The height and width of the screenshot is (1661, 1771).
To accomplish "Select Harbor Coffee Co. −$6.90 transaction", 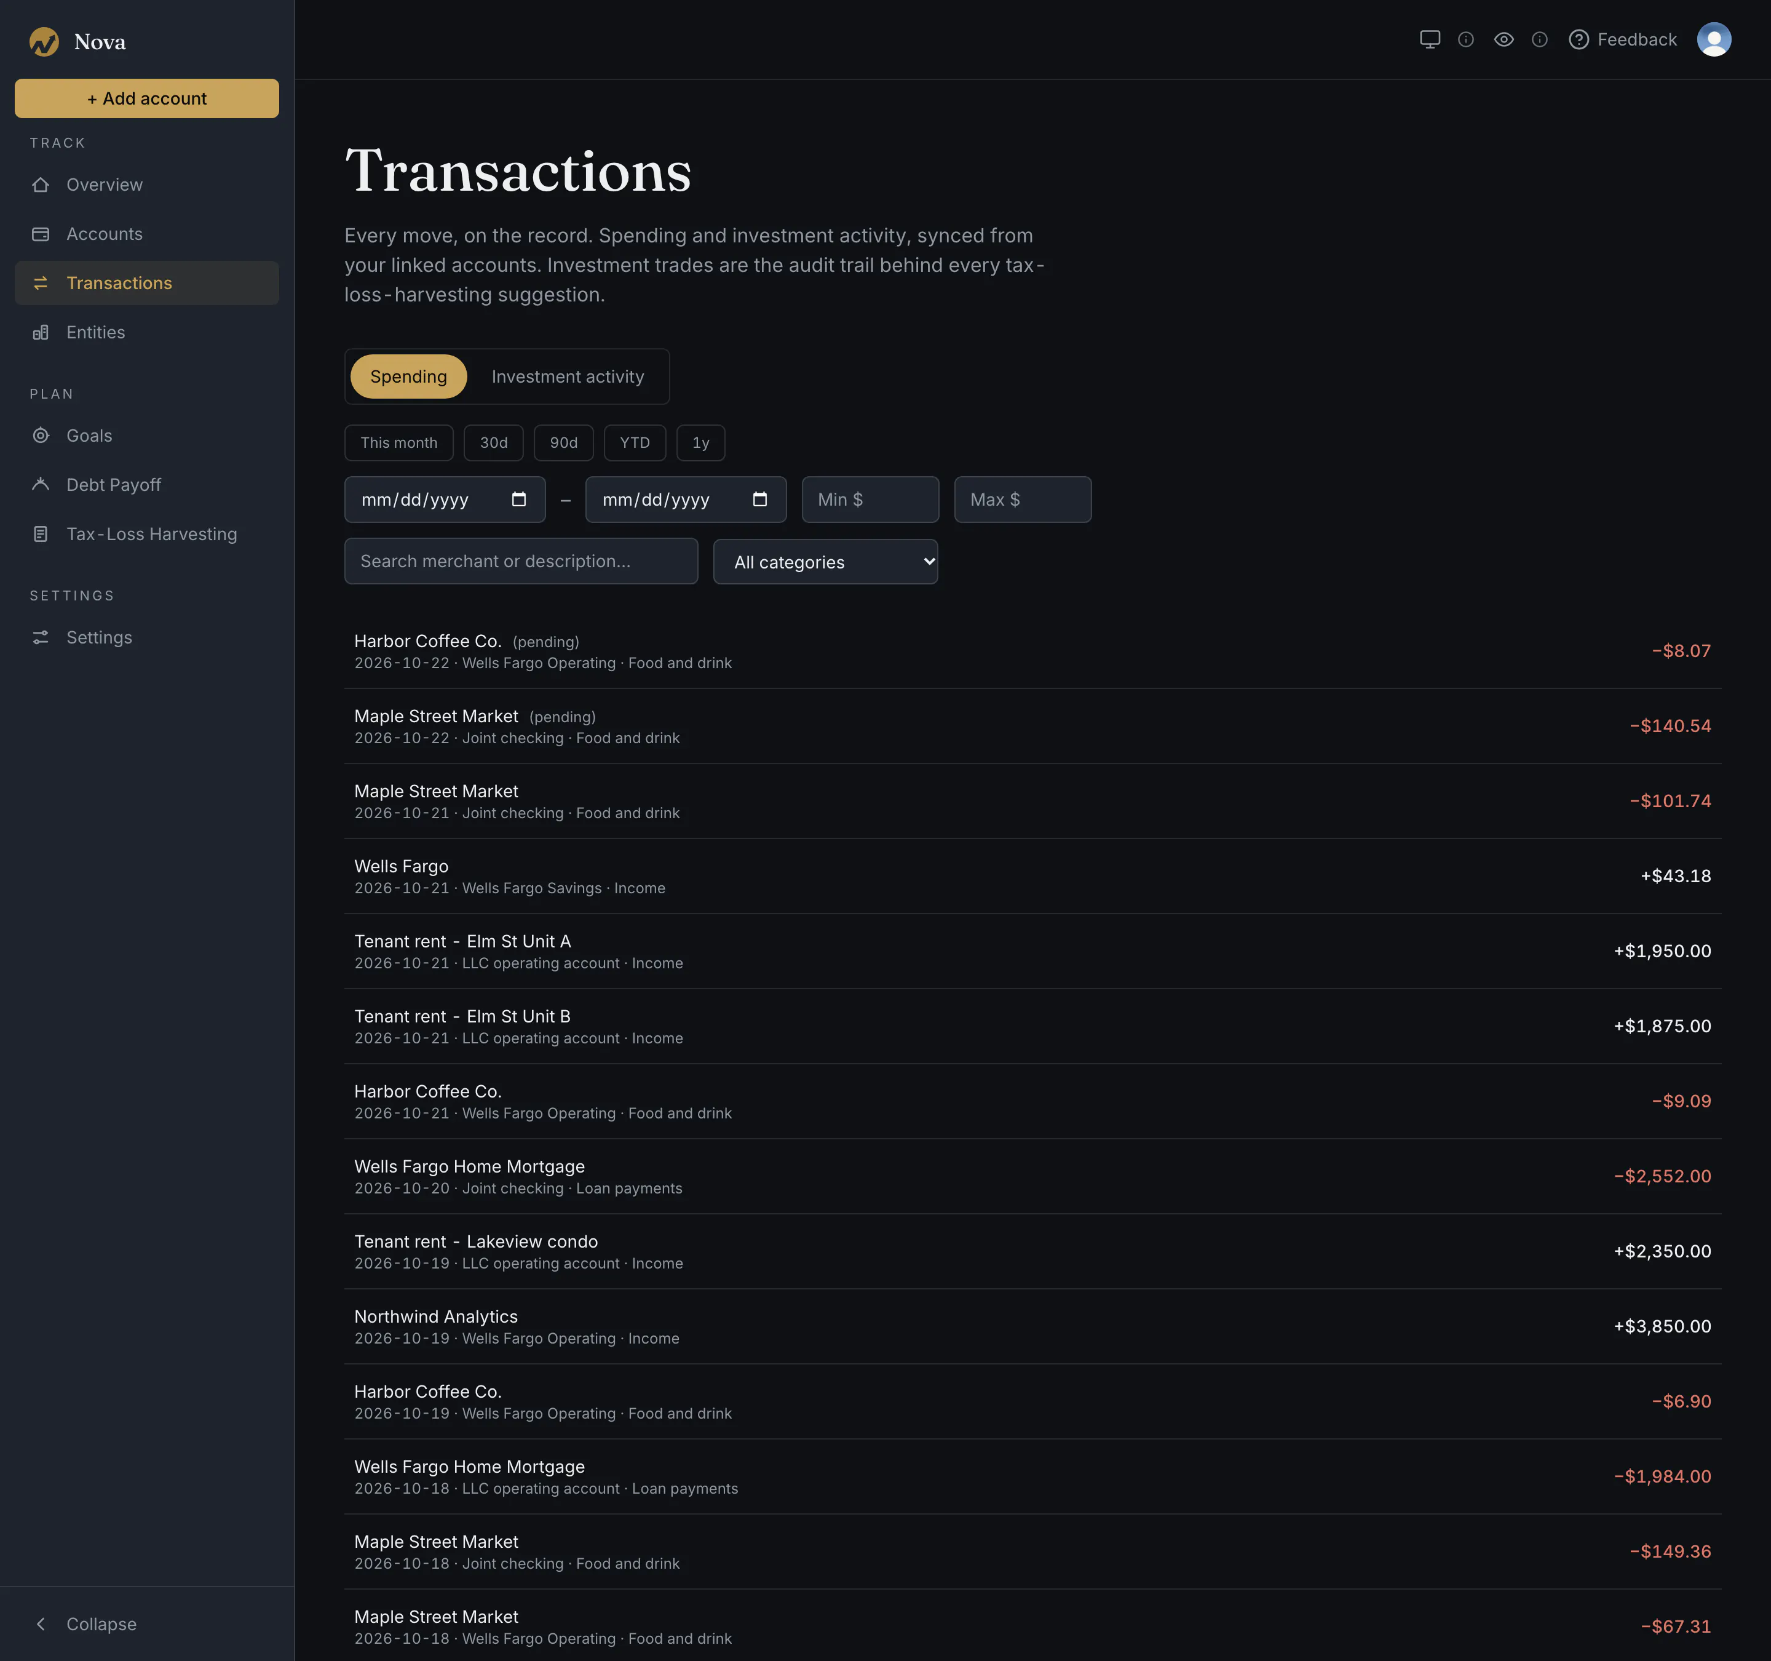I will [1032, 1401].
